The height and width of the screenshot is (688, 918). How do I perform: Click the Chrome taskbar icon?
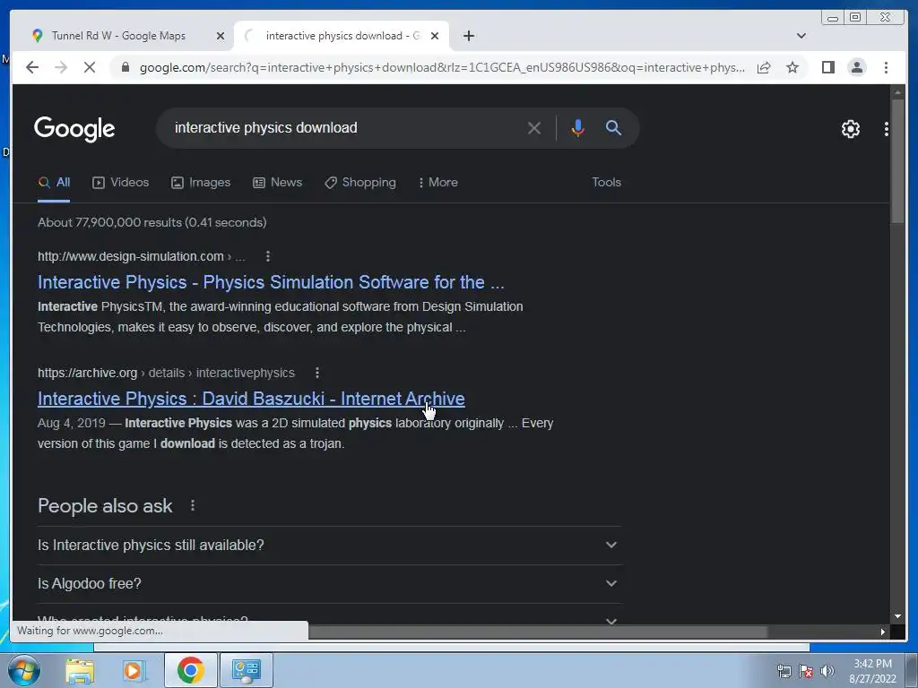(191, 670)
